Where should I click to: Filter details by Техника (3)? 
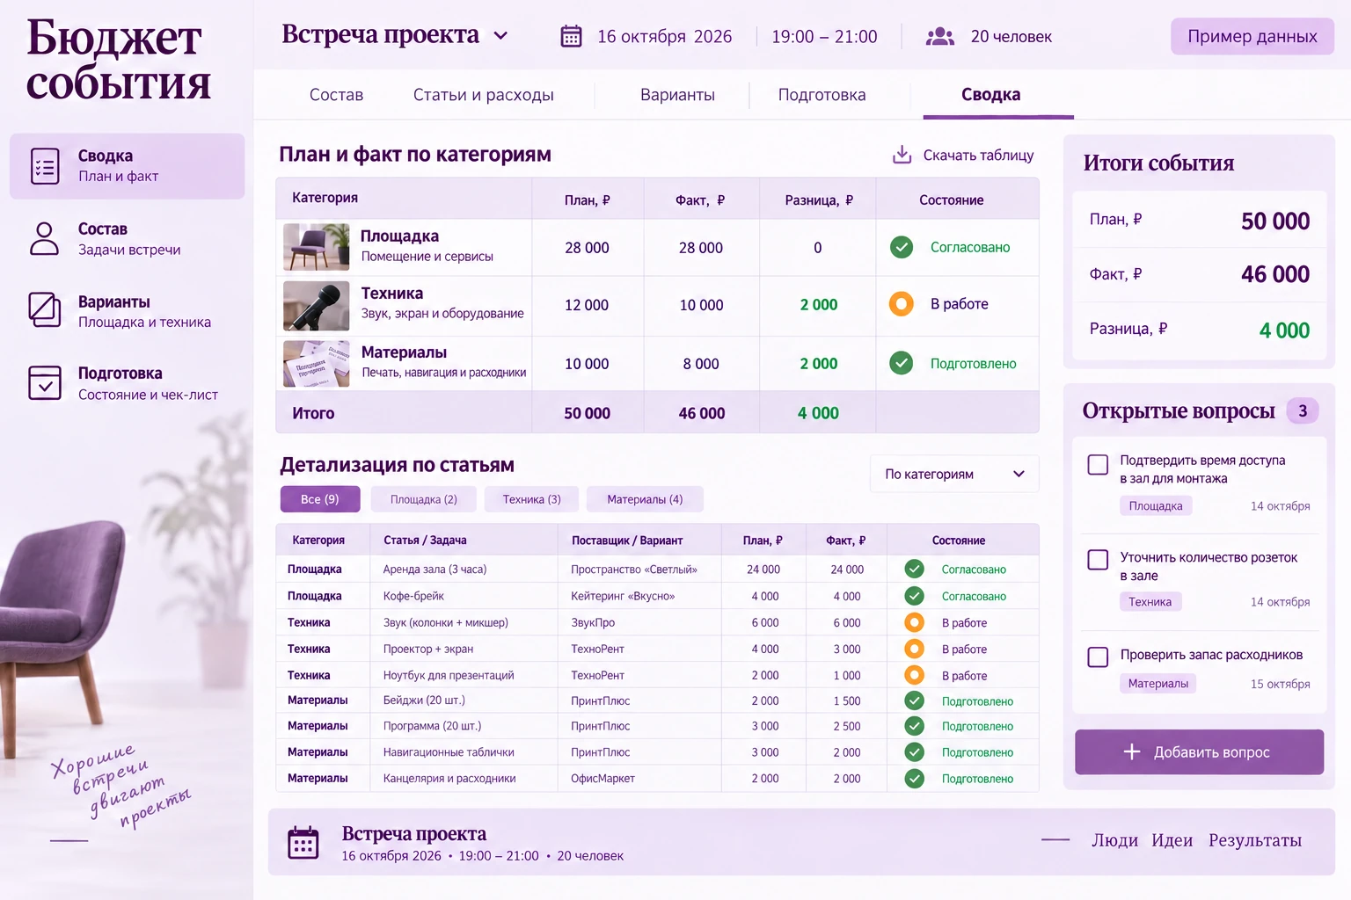[531, 499]
